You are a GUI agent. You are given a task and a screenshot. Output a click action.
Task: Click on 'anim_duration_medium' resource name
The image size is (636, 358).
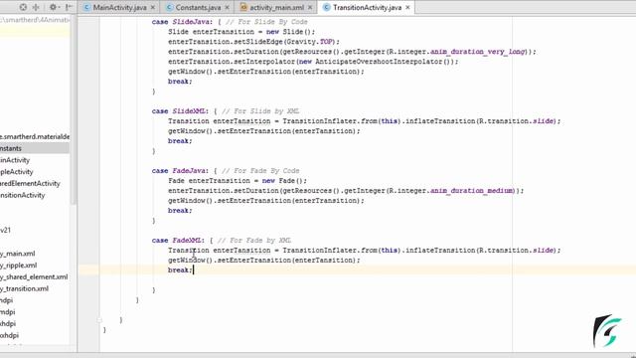pos(472,191)
